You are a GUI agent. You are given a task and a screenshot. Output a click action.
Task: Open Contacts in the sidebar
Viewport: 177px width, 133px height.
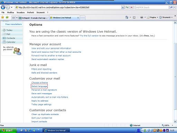pos(11,38)
